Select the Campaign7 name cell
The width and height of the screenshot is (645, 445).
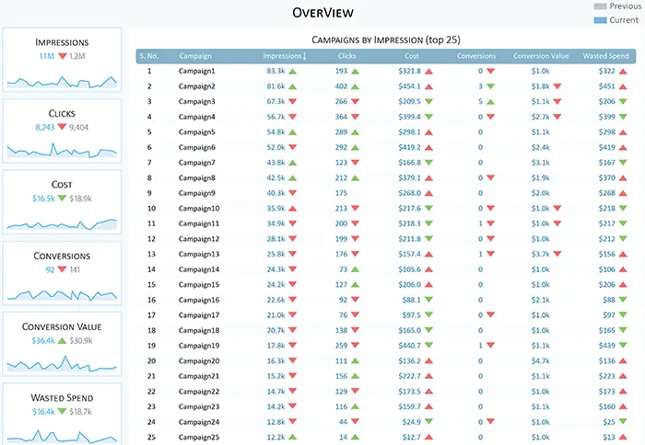196,163
